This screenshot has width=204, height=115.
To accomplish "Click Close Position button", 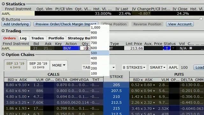I will coord(115,24).
